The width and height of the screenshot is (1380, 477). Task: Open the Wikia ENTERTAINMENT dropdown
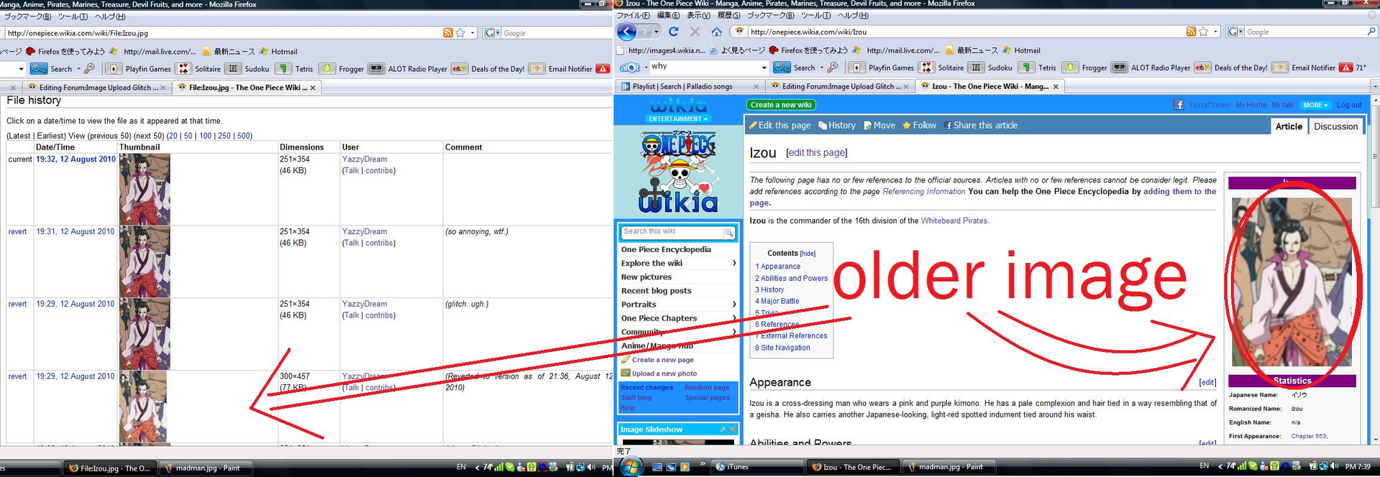point(678,119)
